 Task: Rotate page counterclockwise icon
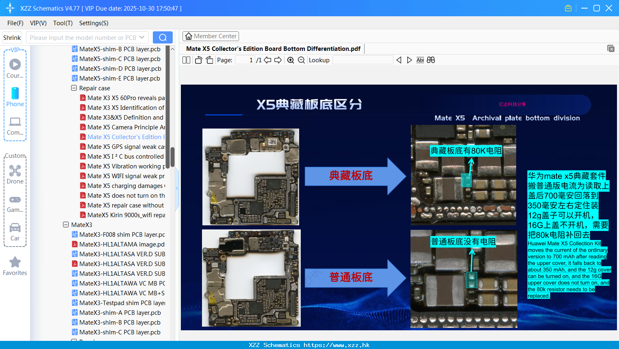point(198,60)
